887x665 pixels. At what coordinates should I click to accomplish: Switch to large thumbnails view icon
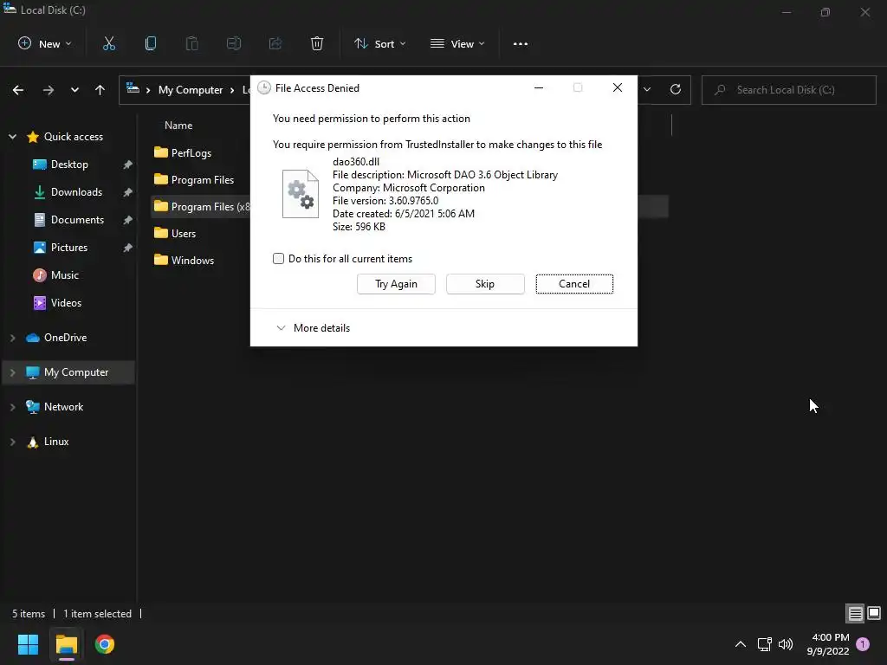(x=874, y=614)
